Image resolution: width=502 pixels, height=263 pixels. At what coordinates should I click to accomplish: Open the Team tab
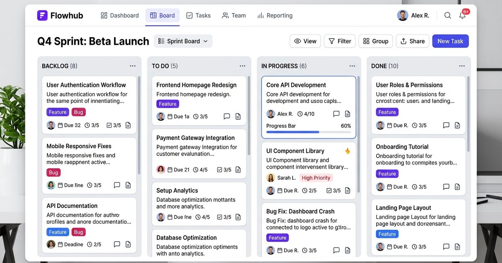tap(234, 15)
